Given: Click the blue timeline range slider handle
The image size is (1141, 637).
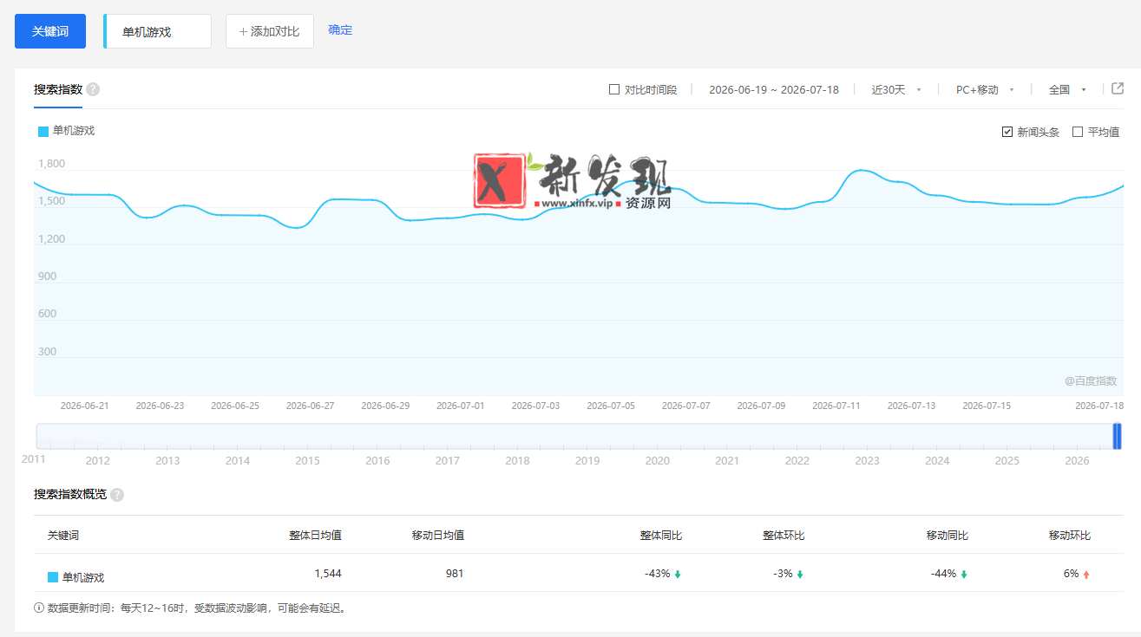Looking at the screenshot, I should click(1118, 436).
